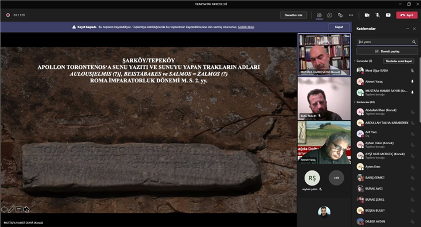Click Ahmet Yaraş's microphone icon
This screenshot has height=227, width=421.
(x=412, y=82)
